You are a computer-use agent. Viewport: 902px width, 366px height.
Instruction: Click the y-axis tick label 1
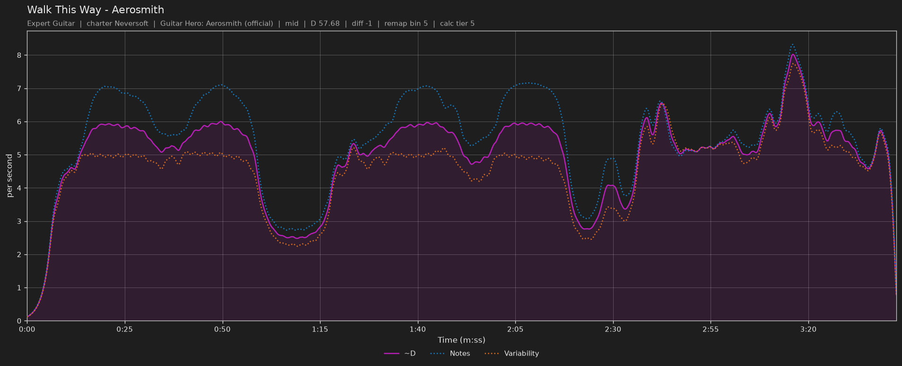(20, 288)
